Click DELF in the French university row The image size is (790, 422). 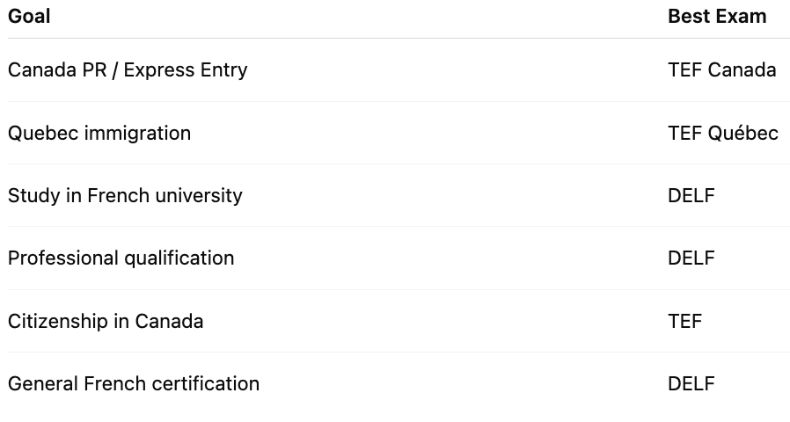pyautogui.click(x=691, y=195)
